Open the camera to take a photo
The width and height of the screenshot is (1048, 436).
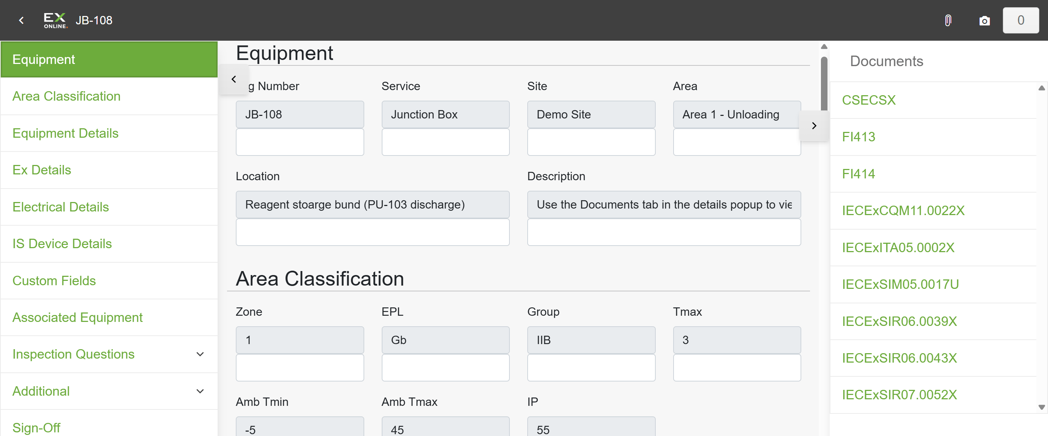pyautogui.click(x=984, y=21)
